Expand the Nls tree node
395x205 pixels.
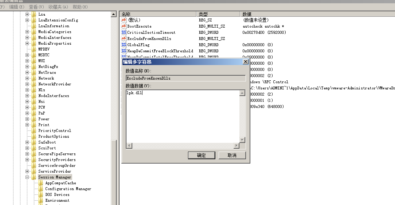click(27, 90)
